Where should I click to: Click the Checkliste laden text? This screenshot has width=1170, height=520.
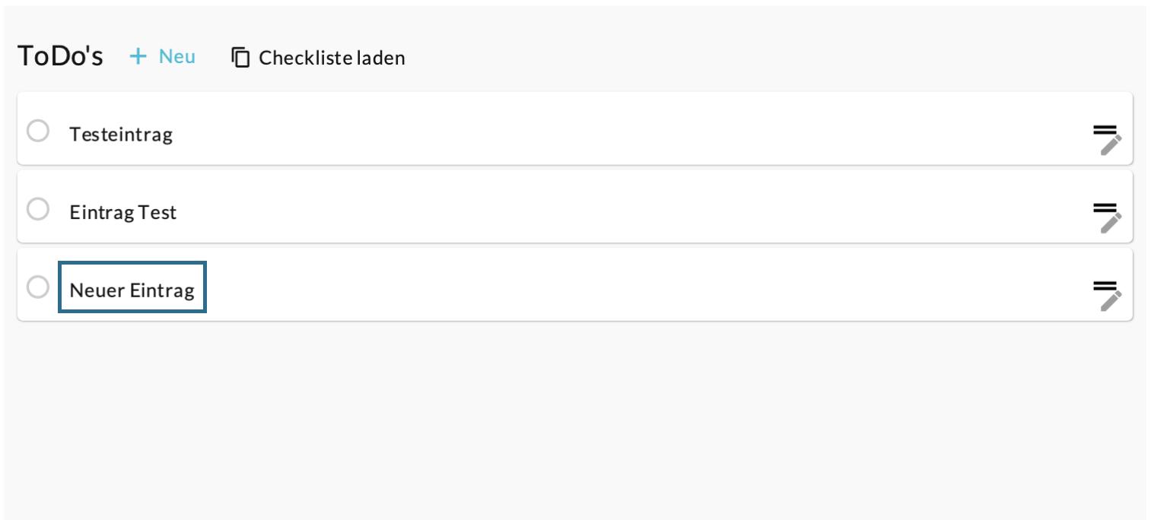point(332,58)
